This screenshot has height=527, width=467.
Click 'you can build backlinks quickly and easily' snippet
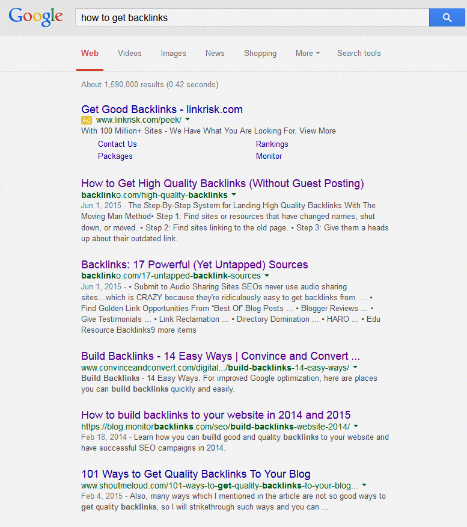(x=158, y=389)
